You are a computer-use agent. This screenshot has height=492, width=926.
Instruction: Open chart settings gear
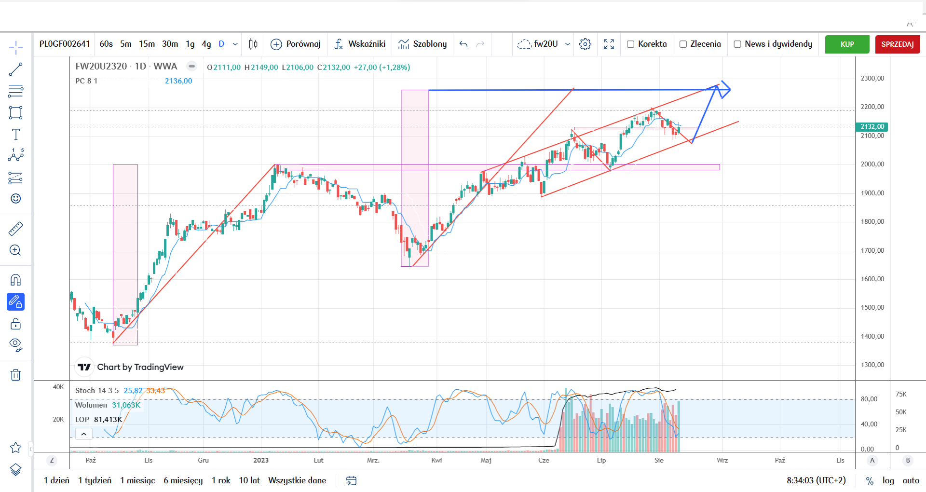(x=586, y=44)
